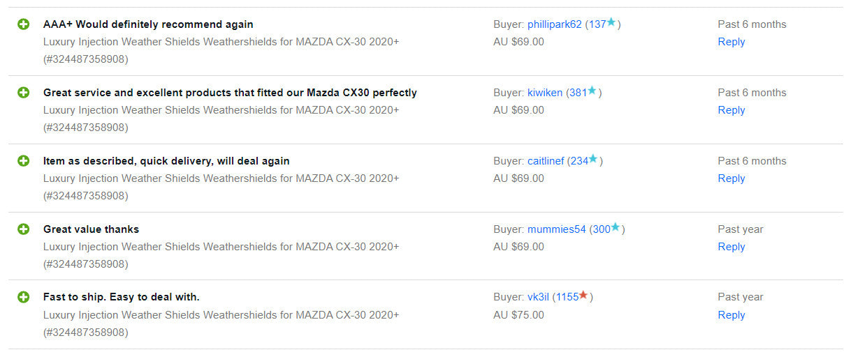Reply to vk3il's 'Fast to ship' feedback
Viewport: 853px width, 359px height.
(x=731, y=315)
